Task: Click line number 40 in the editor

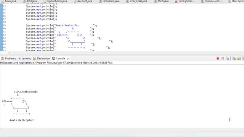Action: (4, 29)
